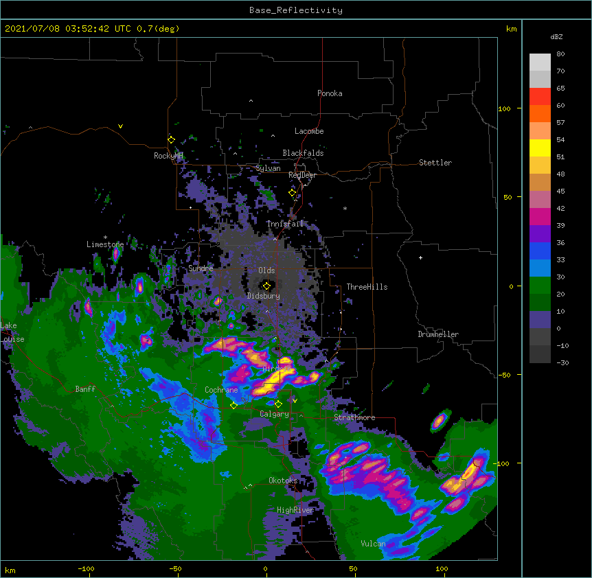Click the Blackfalds city label

click(x=303, y=153)
